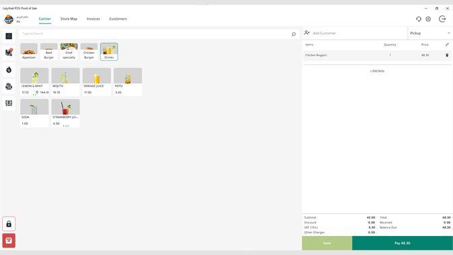Click the Items column header
This screenshot has height=255, width=453.
[x=309, y=45]
